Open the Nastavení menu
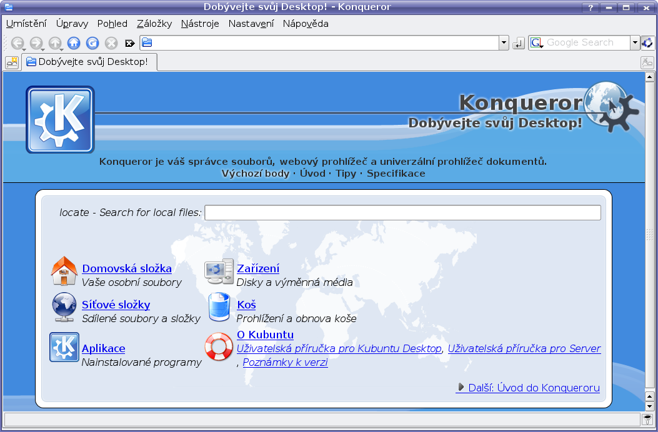This screenshot has width=658, height=432. click(x=251, y=24)
